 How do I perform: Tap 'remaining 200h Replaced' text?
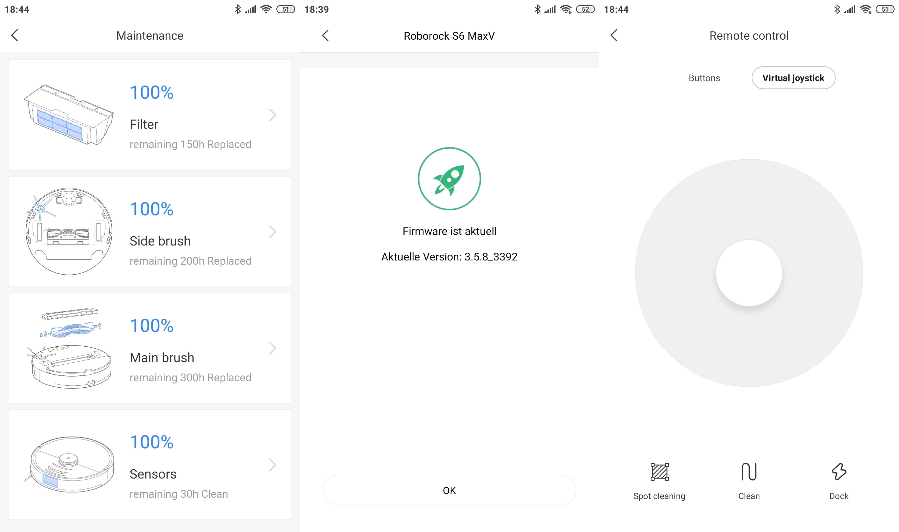point(190,261)
